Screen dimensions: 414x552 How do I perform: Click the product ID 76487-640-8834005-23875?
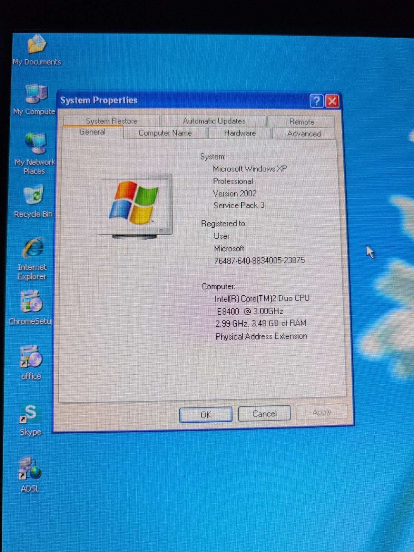(259, 260)
